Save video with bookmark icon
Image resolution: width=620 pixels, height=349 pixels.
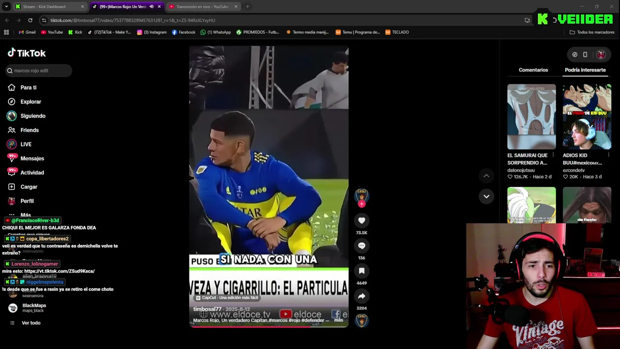coord(361,271)
